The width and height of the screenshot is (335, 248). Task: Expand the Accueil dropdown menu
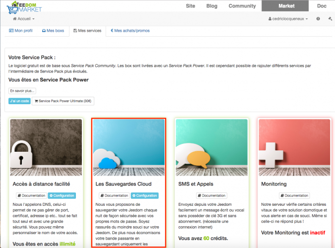point(24,19)
